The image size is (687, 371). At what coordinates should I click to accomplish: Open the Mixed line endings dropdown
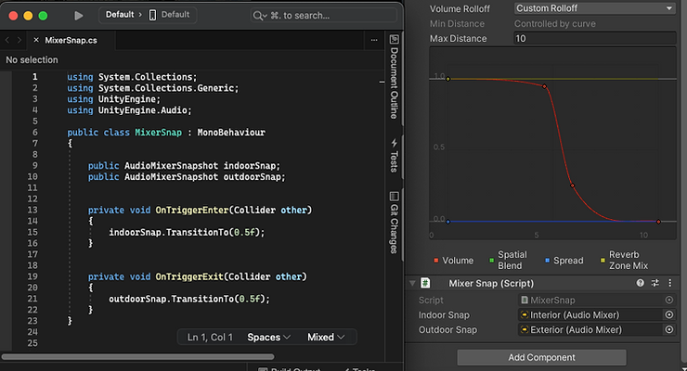point(326,338)
